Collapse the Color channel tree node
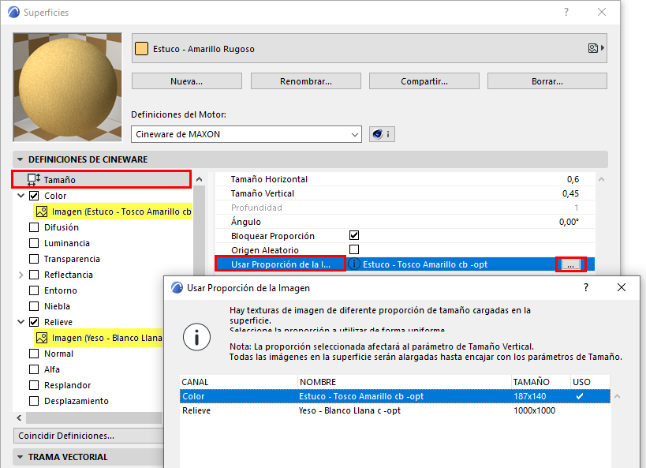The width and height of the screenshot is (646, 468). [x=21, y=196]
